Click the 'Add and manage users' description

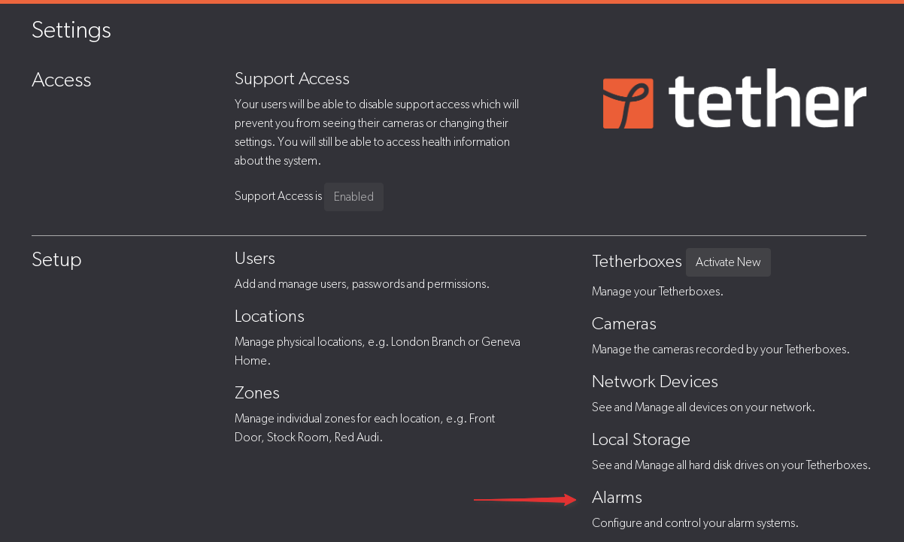tap(362, 284)
